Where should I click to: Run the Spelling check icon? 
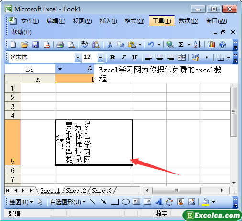click(85, 45)
